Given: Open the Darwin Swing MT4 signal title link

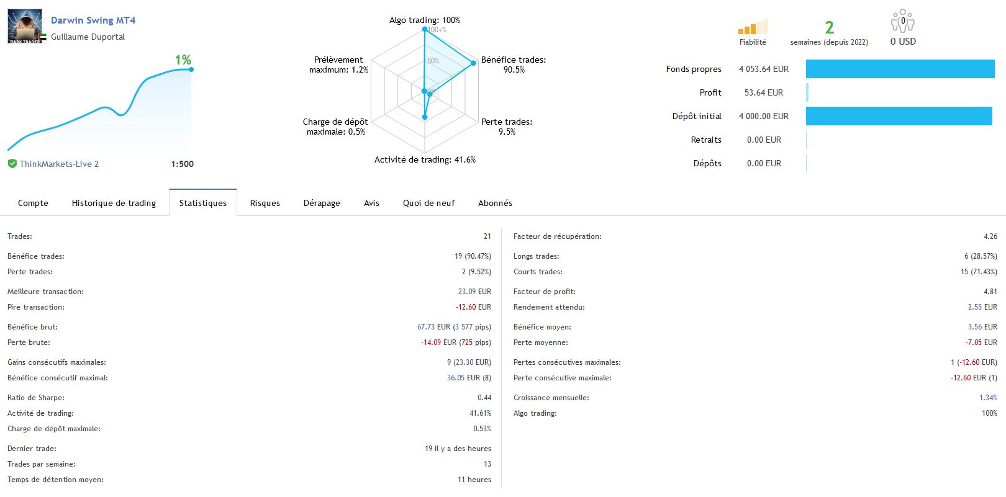Looking at the screenshot, I should (93, 20).
